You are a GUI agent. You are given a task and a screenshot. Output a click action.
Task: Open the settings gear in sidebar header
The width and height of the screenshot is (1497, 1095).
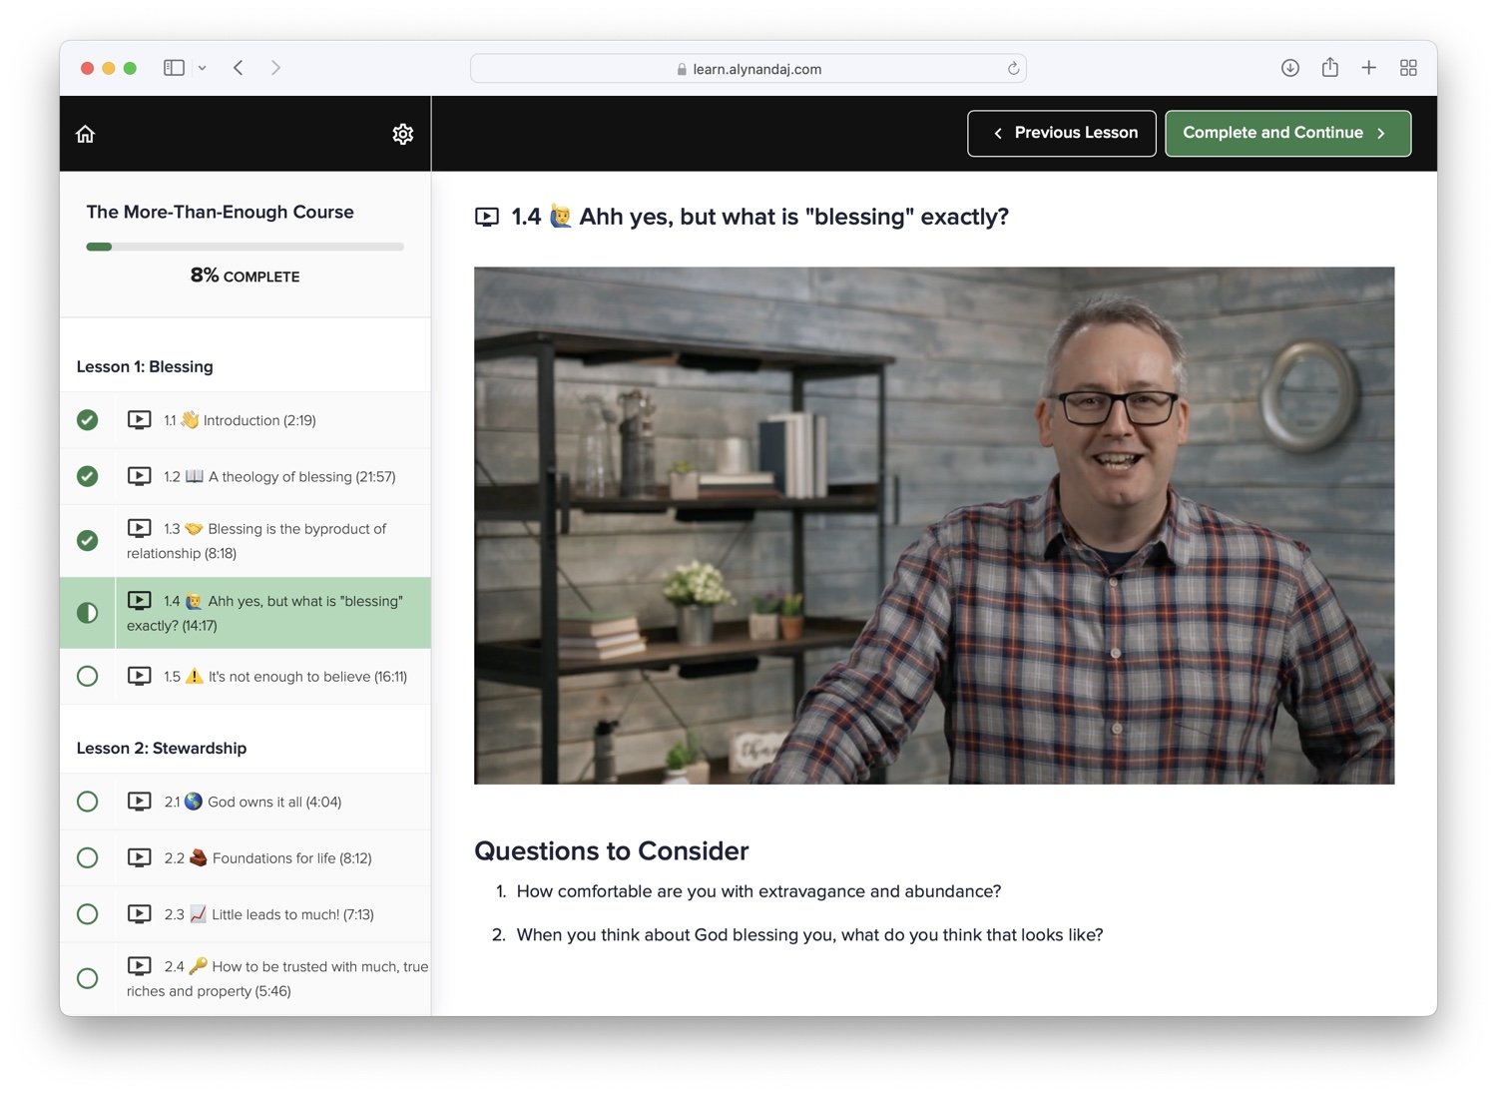[402, 134]
